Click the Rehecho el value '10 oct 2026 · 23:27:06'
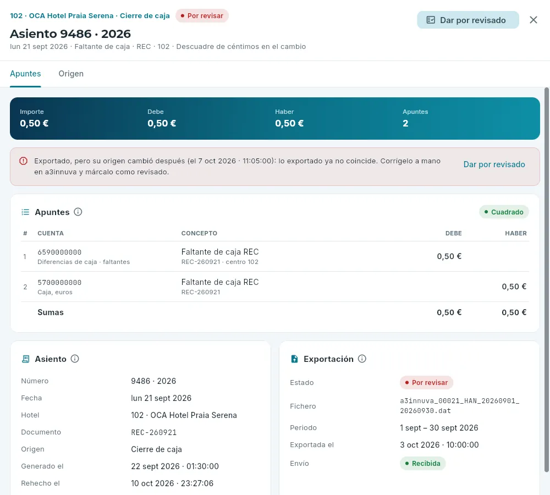 (172, 483)
